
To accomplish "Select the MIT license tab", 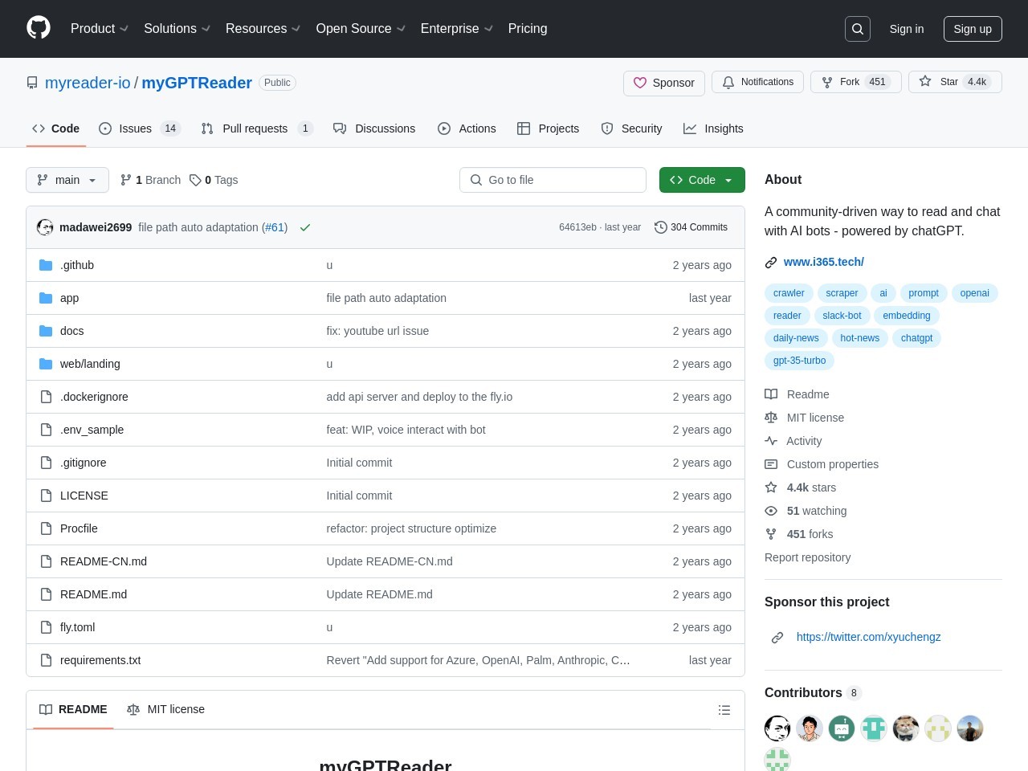I will (x=166, y=710).
